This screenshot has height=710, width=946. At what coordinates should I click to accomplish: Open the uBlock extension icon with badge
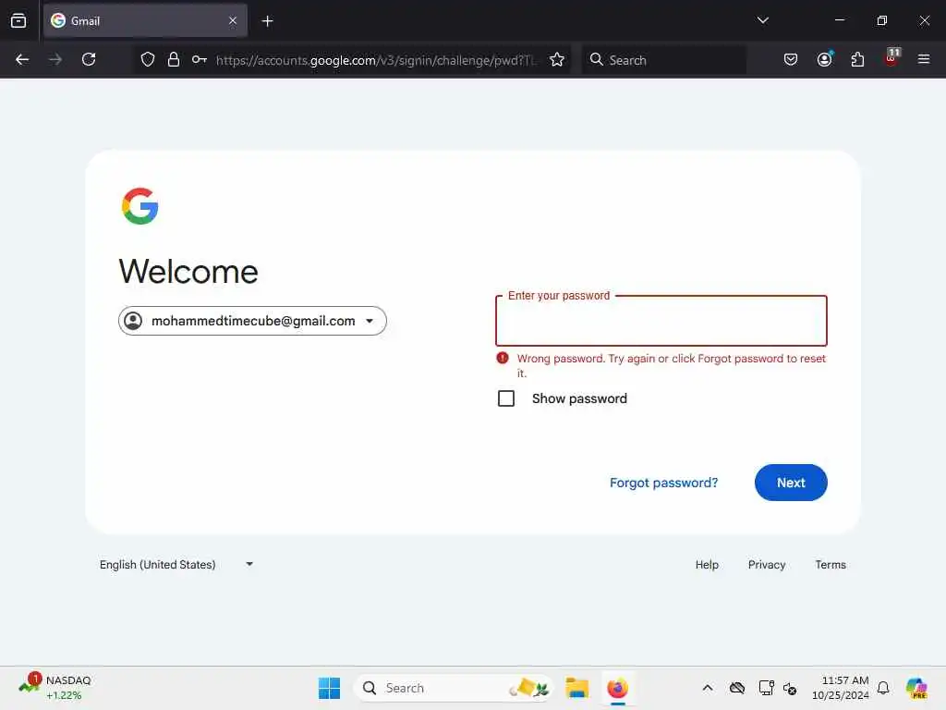point(891,57)
